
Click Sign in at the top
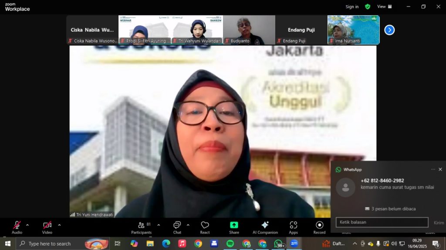tap(352, 7)
